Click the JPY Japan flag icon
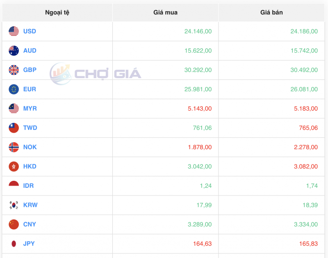This screenshot has height=258, width=328. coord(13,244)
